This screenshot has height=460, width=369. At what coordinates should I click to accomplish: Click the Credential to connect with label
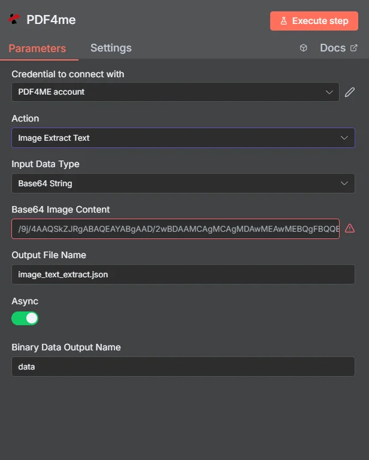pyautogui.click(x=68, y=74)
